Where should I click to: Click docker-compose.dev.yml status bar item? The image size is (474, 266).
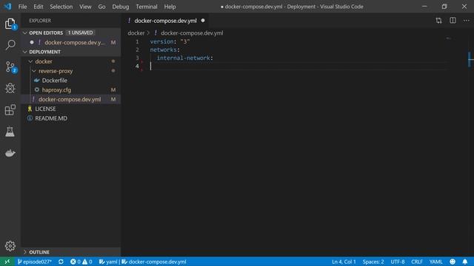tap(154, 262)
